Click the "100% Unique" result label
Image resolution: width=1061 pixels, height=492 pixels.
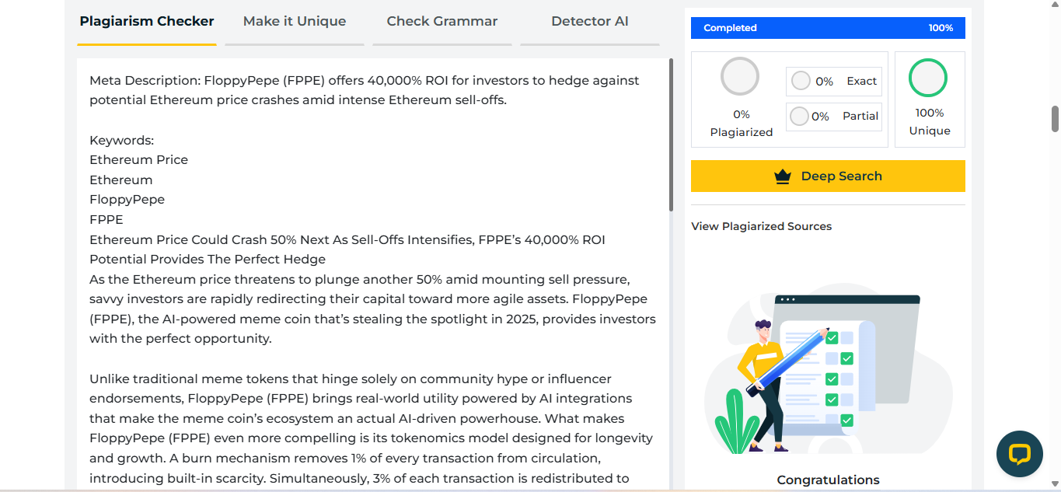pos(930,122)
